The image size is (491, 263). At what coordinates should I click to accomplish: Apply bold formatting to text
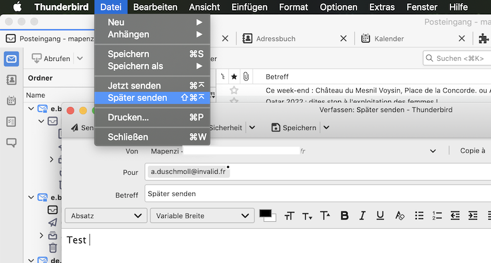(344, 215)
